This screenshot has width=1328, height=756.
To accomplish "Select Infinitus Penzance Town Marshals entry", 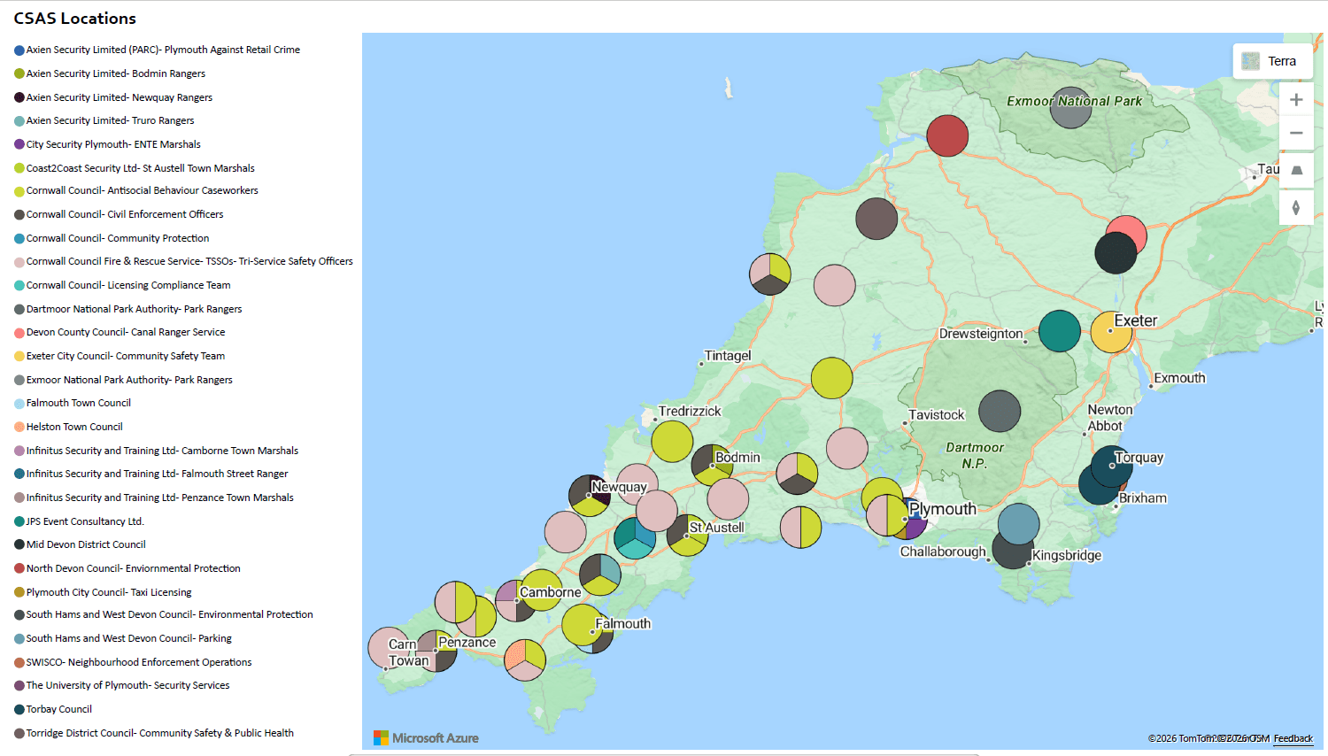I will 159,498.
